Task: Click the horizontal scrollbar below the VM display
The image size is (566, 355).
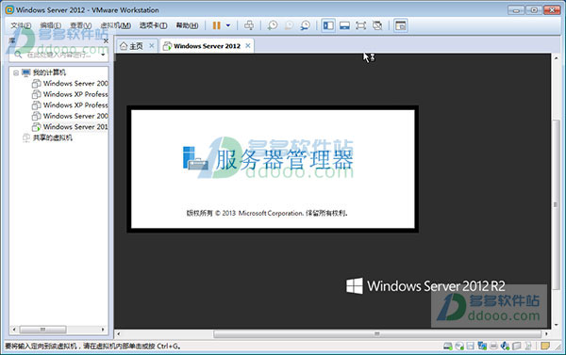Action: (332, 334)
